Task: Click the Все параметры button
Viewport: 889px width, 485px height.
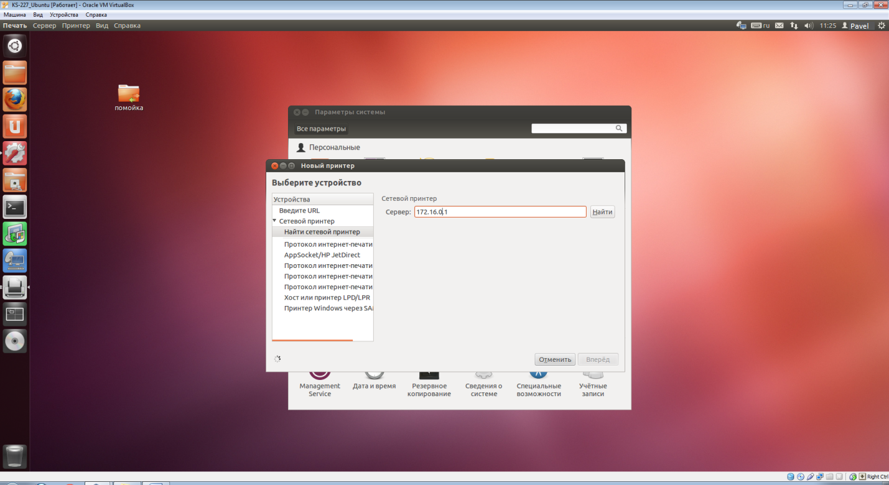Action: (322, 129)
